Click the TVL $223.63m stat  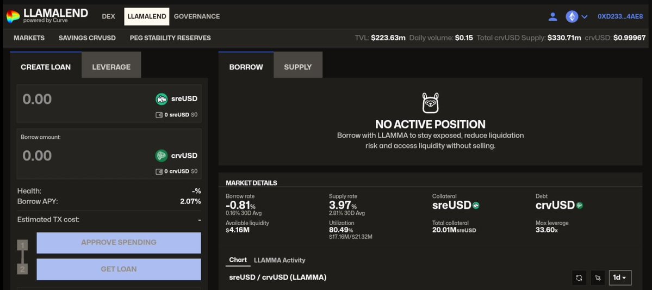coord(380,38)
